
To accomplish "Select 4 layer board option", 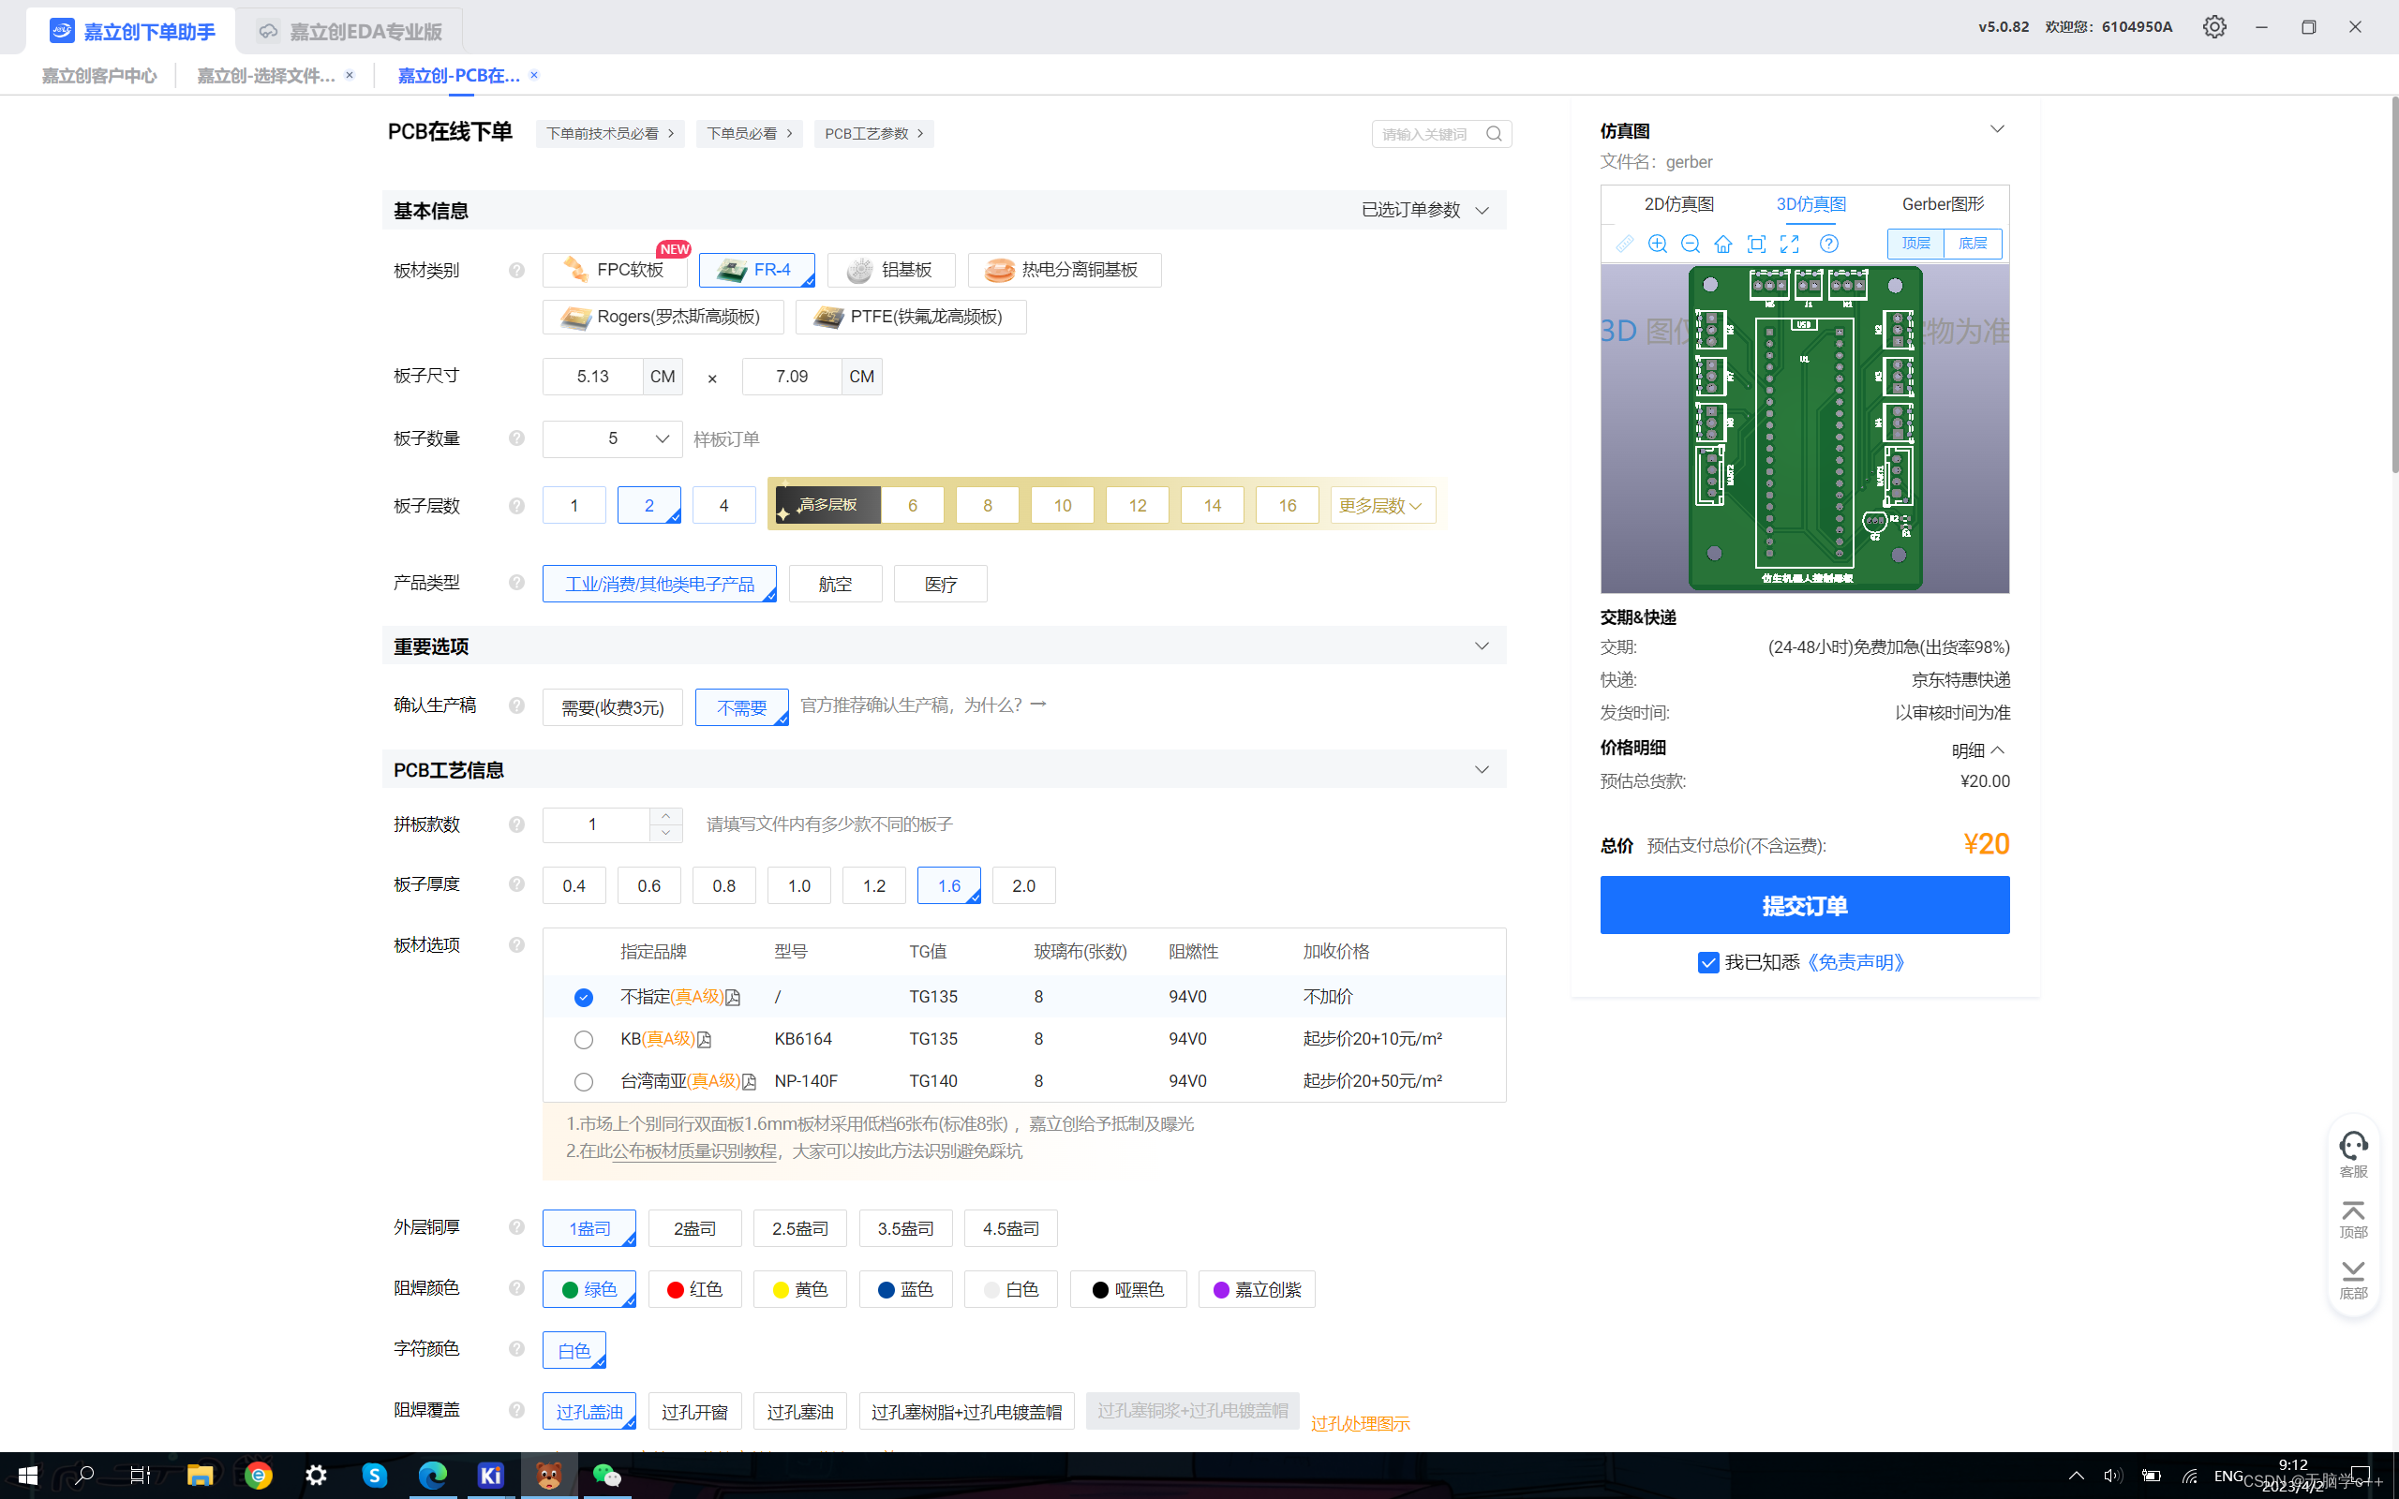I will tap(723, 506).
